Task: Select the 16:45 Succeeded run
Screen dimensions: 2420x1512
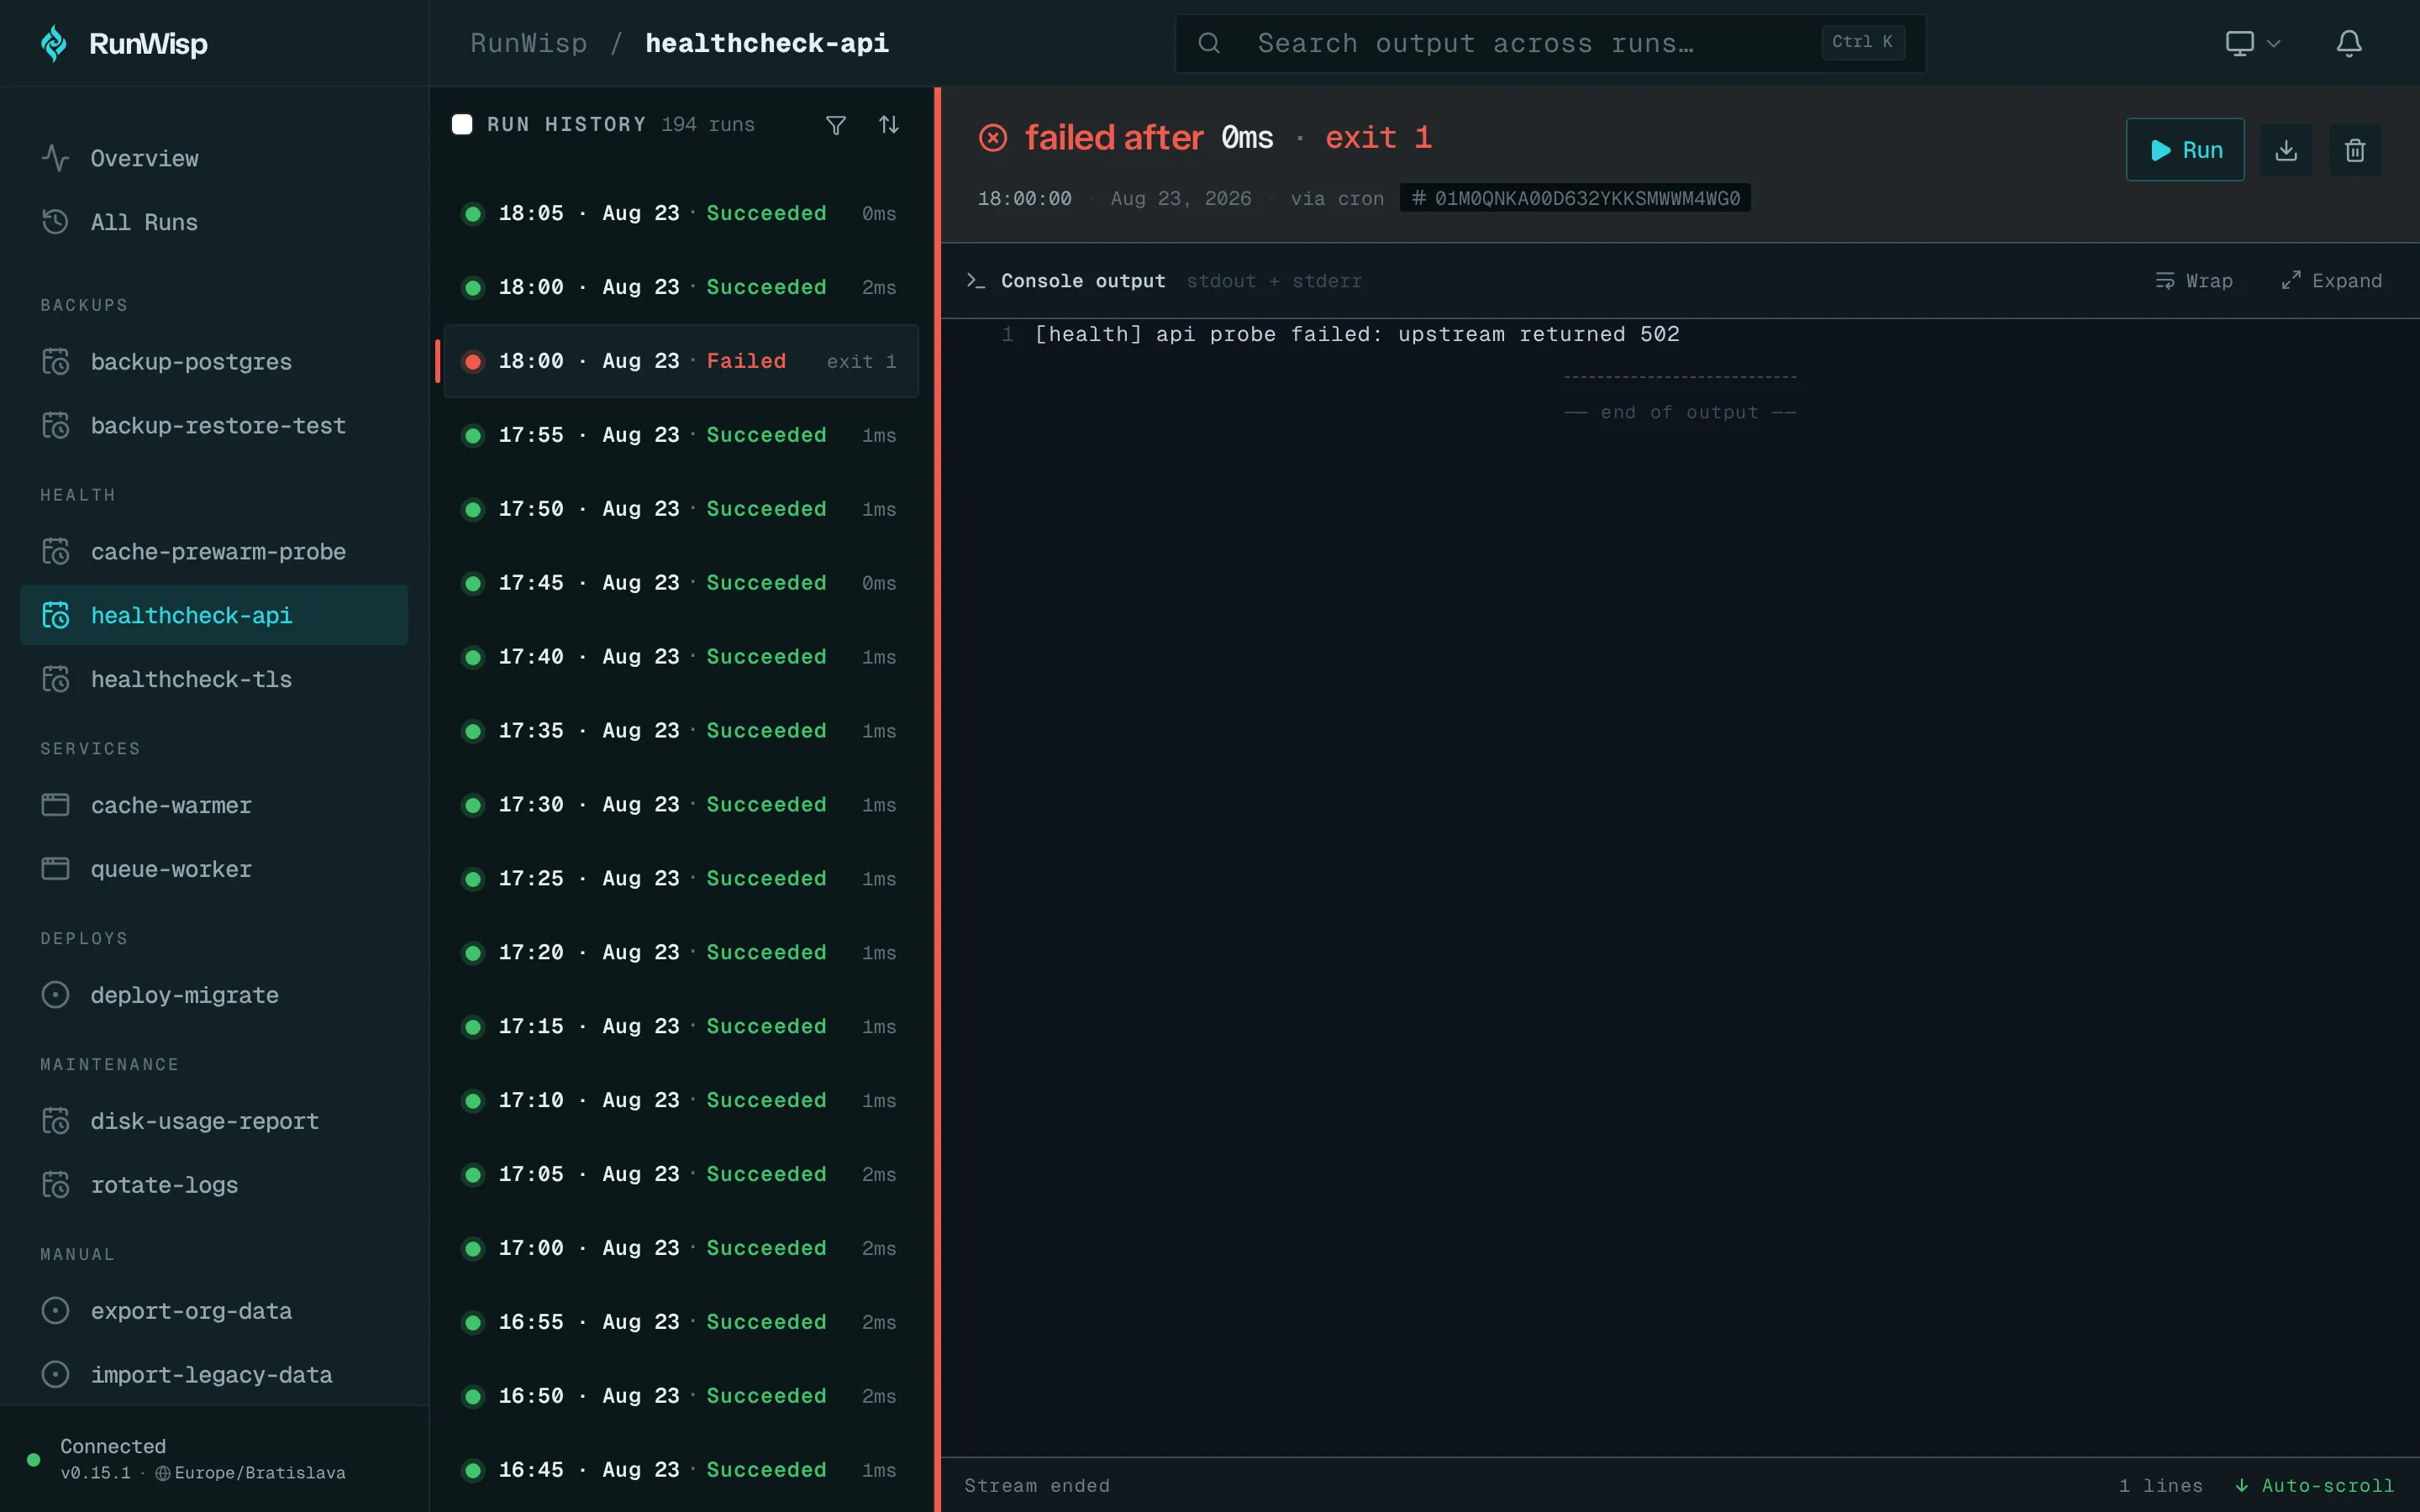Action: [x=681, y=1470]
